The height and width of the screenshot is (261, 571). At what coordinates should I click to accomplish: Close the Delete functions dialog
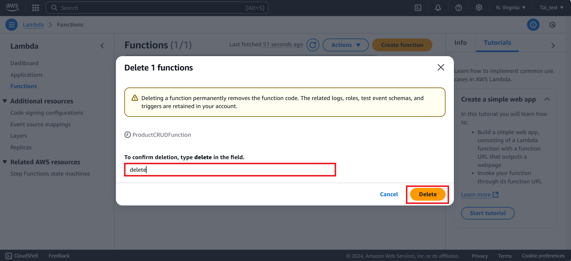pyautogui.click(x=441, y=67)
